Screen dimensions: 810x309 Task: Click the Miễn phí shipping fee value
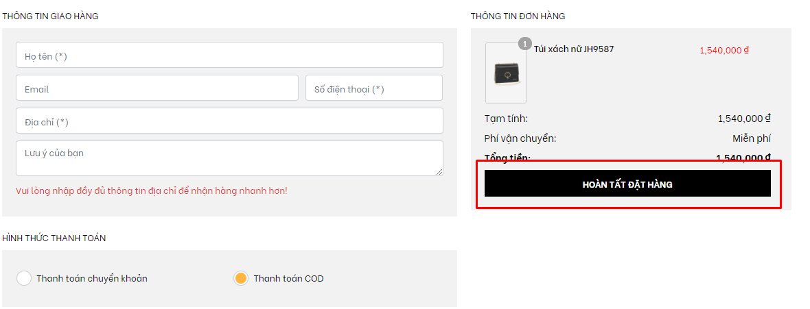tap(752, 138)
